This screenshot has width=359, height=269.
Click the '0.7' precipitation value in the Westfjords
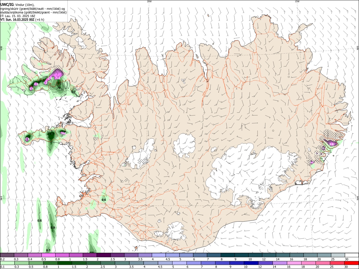73,92
